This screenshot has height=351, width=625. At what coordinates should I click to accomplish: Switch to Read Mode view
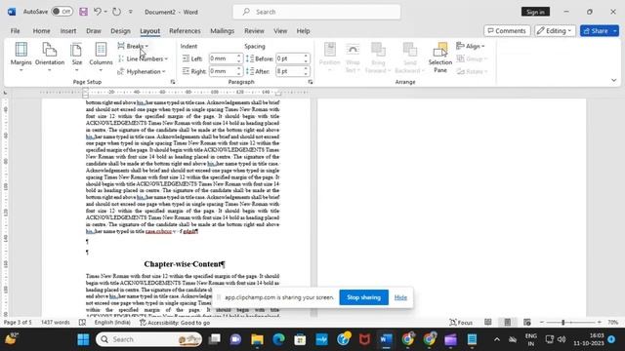488,323
